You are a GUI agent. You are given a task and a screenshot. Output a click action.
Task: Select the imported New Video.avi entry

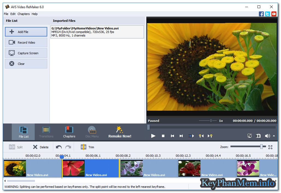tap(97, 32)
